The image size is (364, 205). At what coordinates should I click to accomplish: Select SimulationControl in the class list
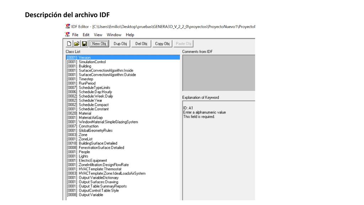click(x=123, y=62)
